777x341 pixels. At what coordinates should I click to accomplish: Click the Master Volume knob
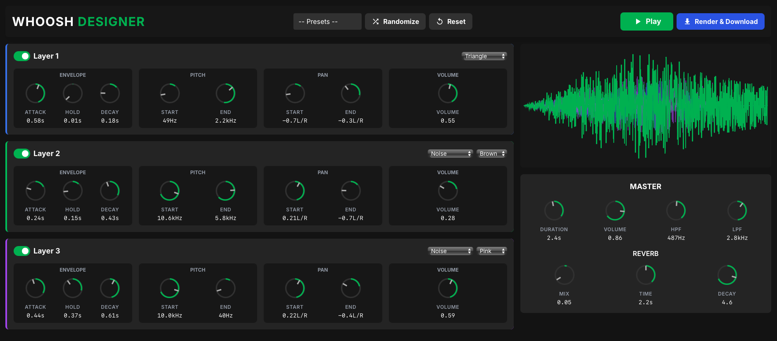coord(615,211)
